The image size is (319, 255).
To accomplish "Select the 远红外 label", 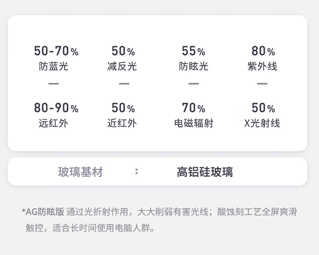I will 53,123.
